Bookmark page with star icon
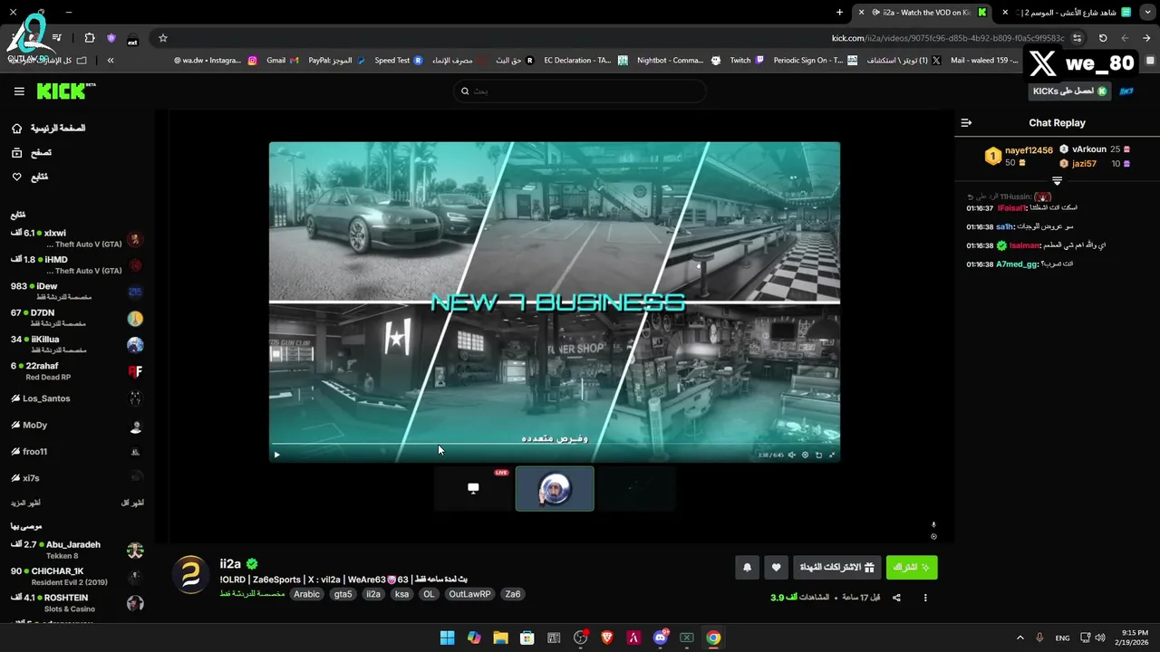Viewport: 1160px width, 652px height. click(x=163, y=38)
